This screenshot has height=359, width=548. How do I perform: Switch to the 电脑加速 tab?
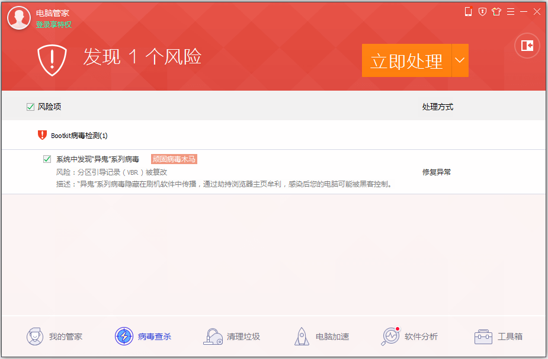coord(322,336)
